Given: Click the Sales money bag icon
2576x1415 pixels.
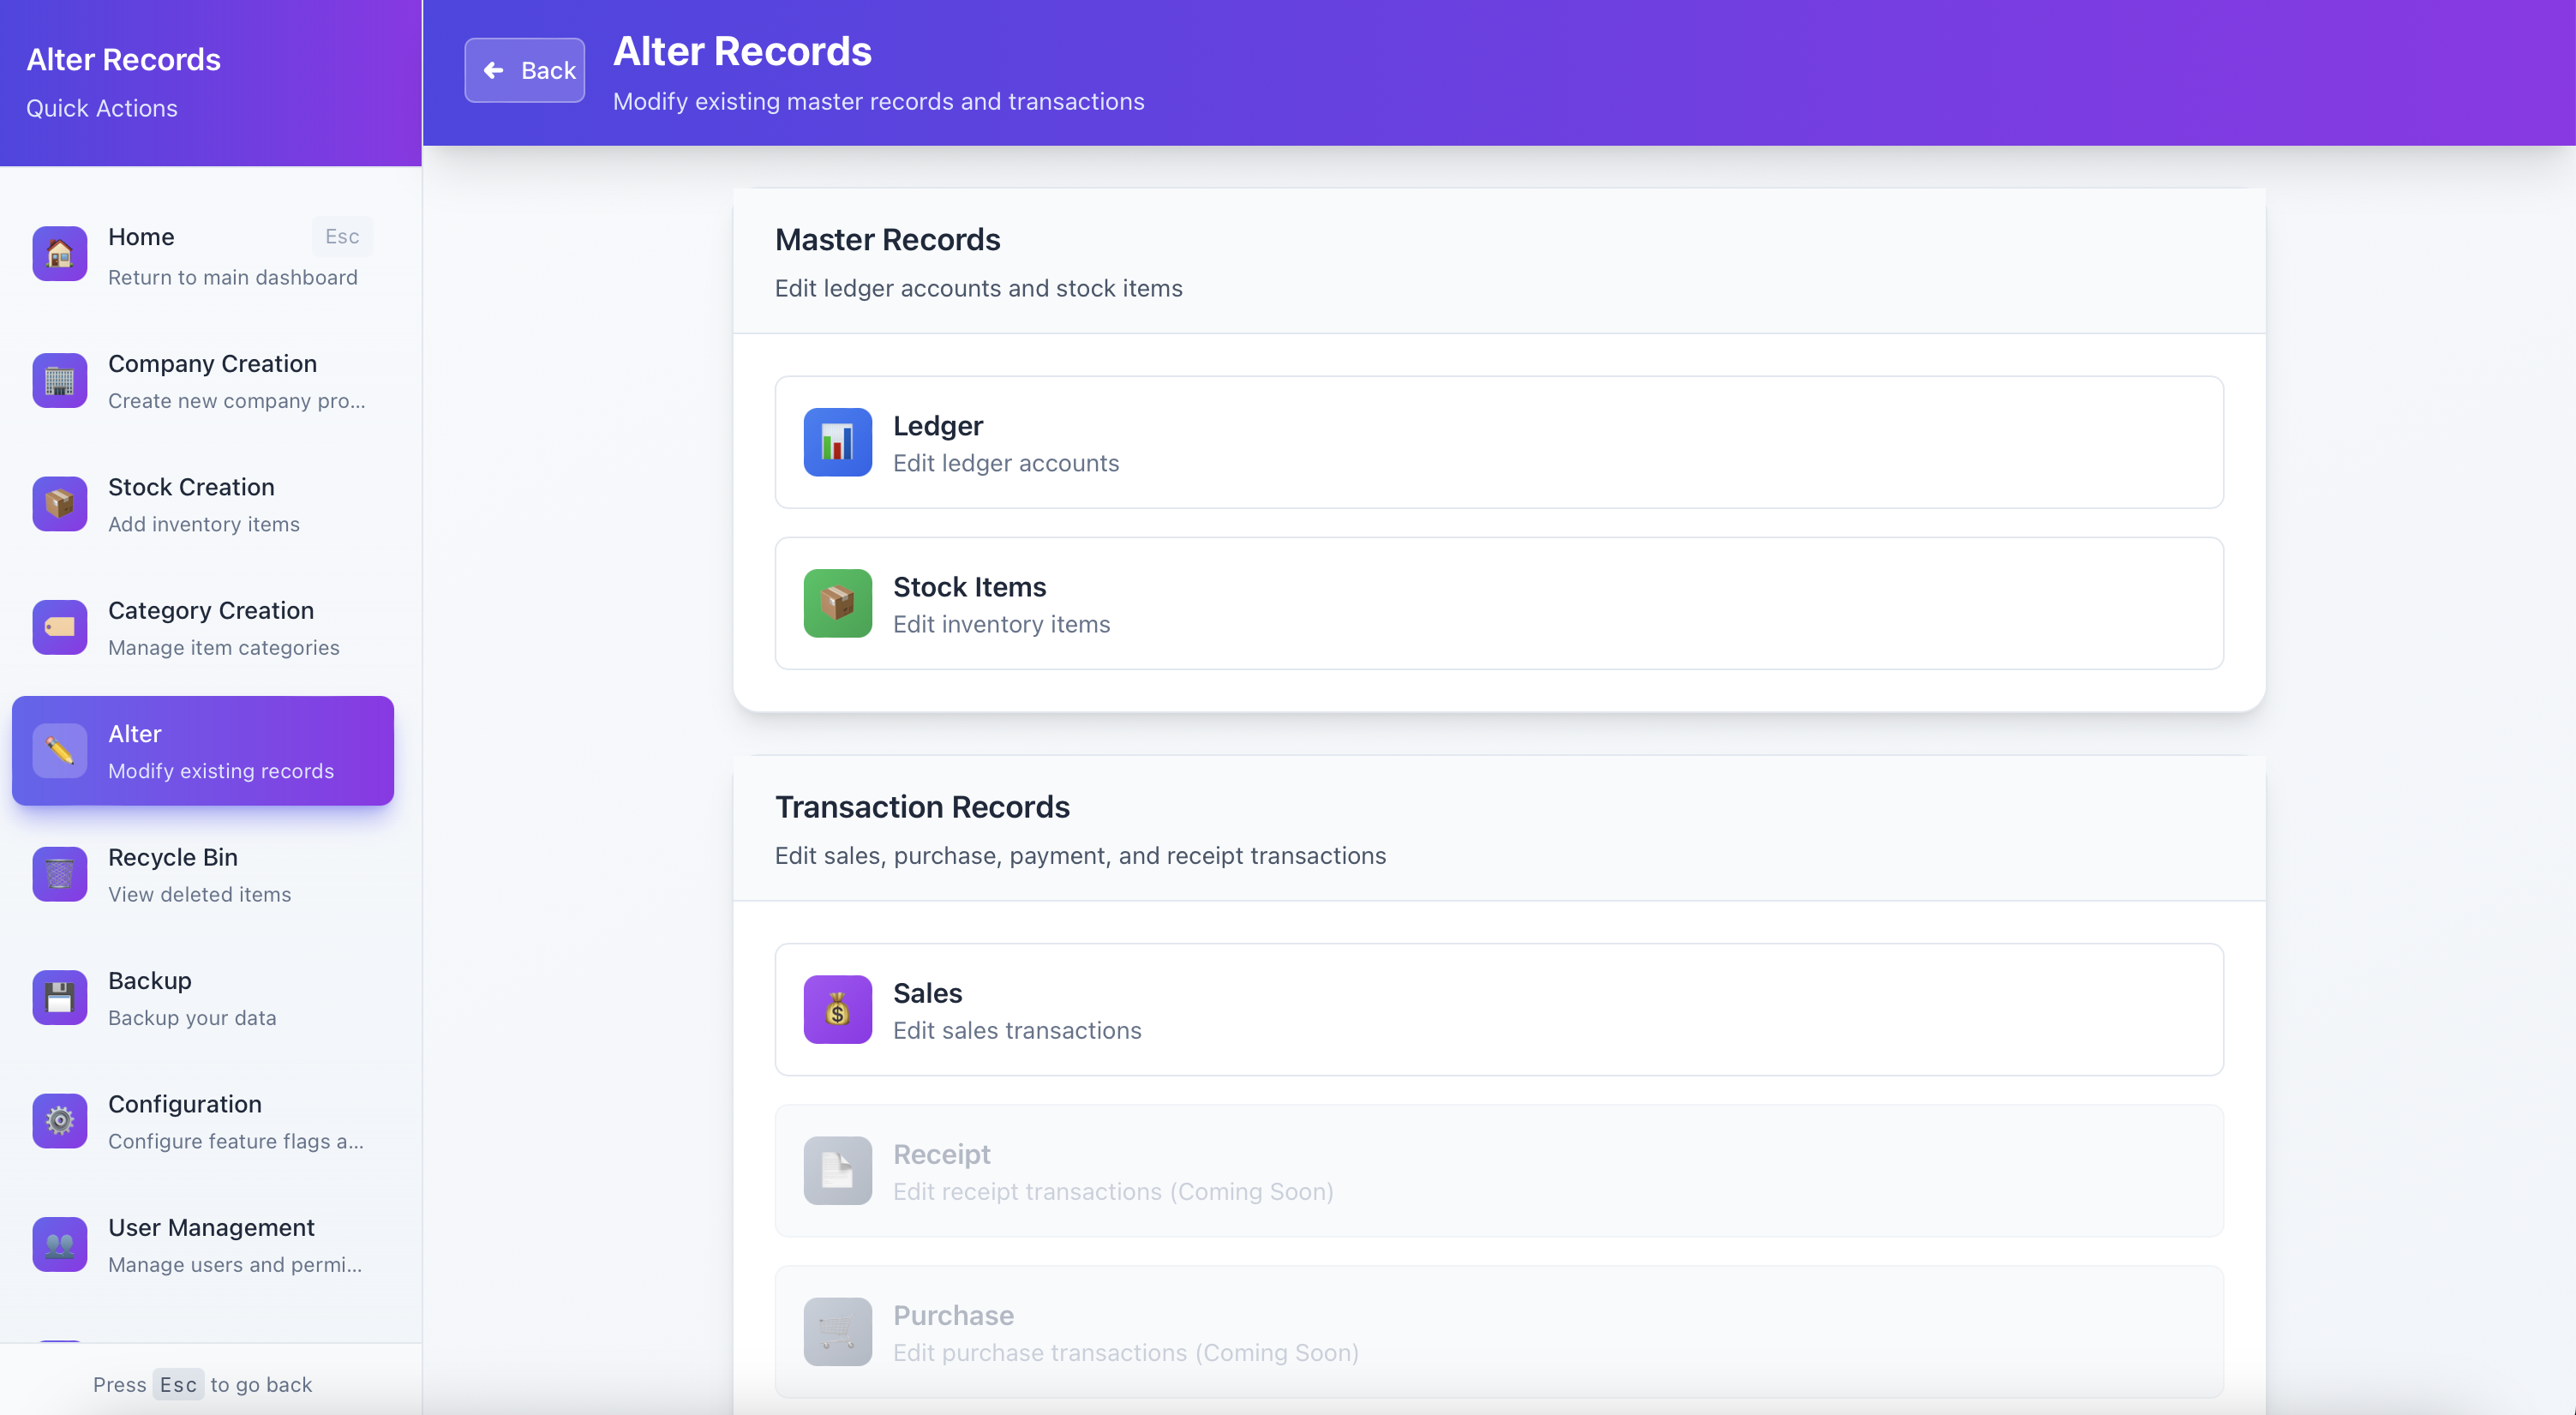Looking at the screenshot, I should (837, 1009).
